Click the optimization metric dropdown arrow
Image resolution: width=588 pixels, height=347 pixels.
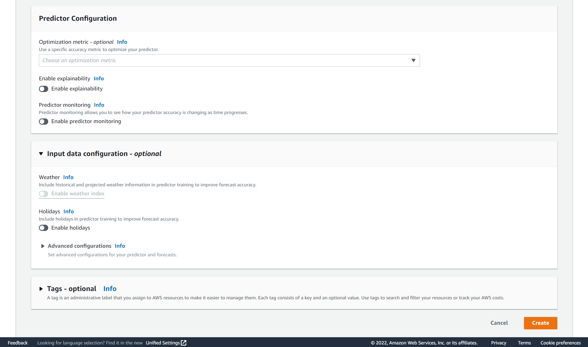(x=413, y=60)
